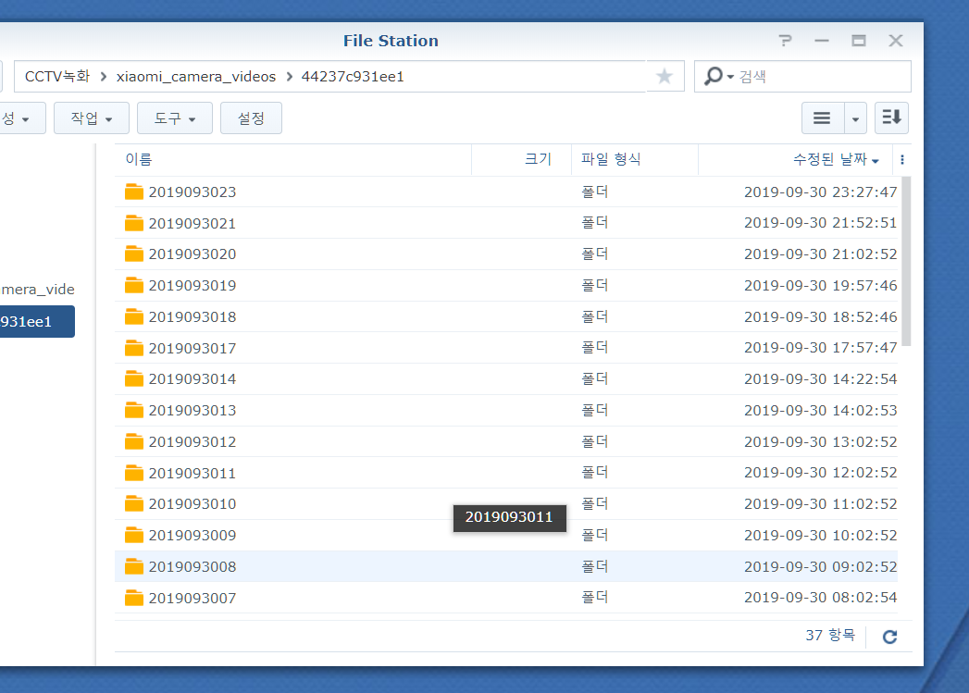Image resolution: width=969 pixels, height=693 pixels.
Task: Expand view mode dropdown arrow
Action: (855, 118)
